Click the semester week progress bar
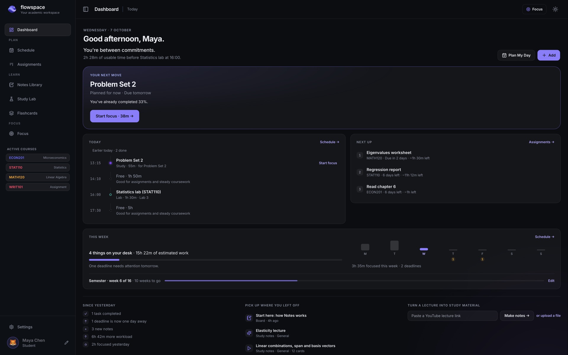 354,281
